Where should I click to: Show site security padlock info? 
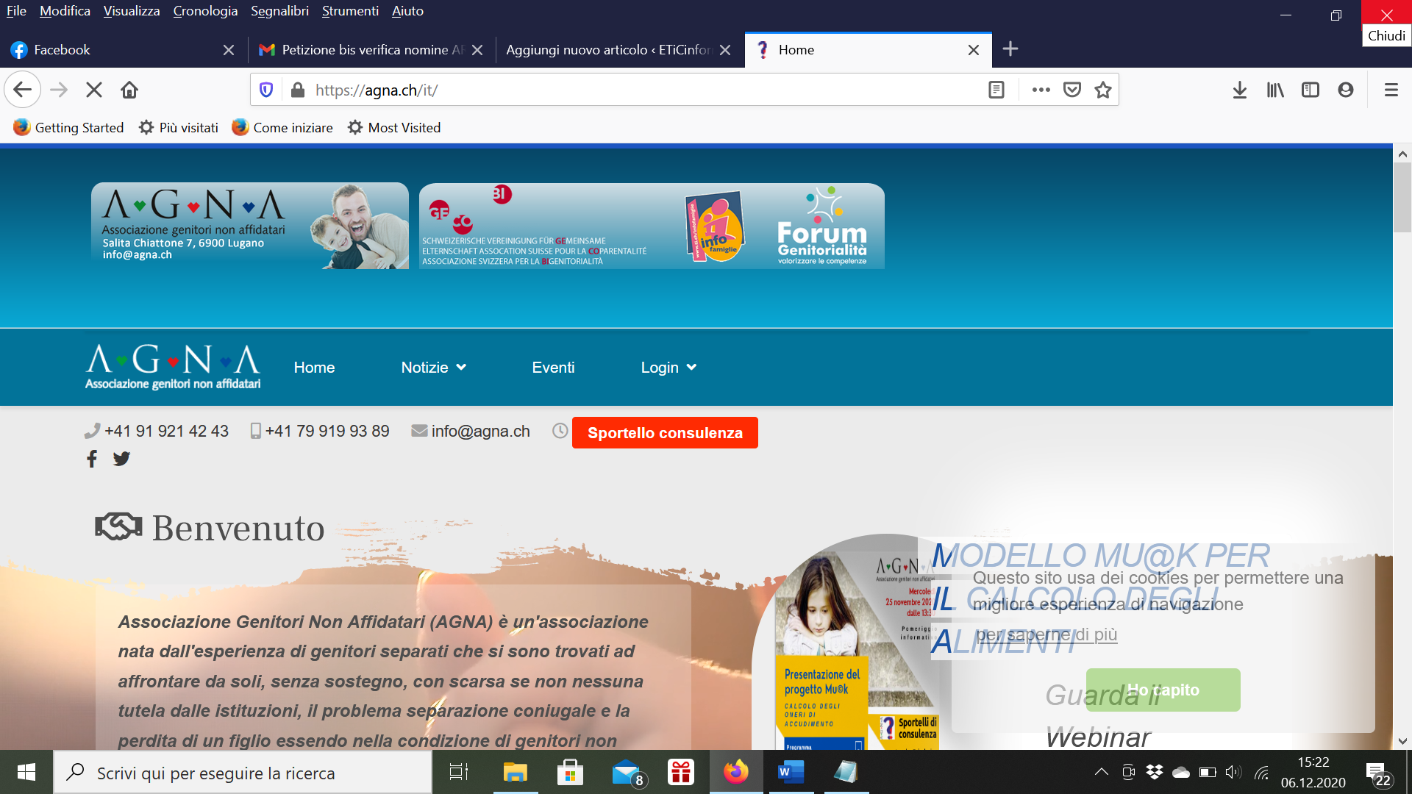click(x=297, y=90)
